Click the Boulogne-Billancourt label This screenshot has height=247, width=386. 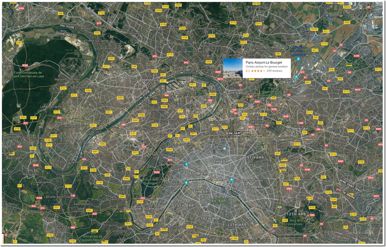(x=143, y=208)
